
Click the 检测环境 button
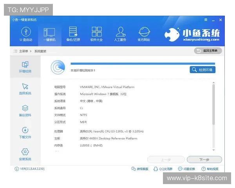(202, 70)
